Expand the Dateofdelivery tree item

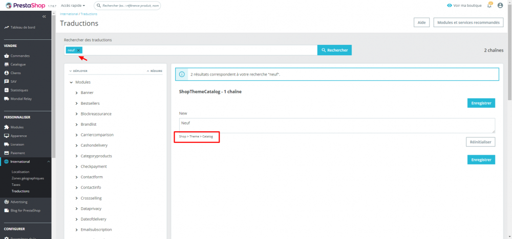76,219
